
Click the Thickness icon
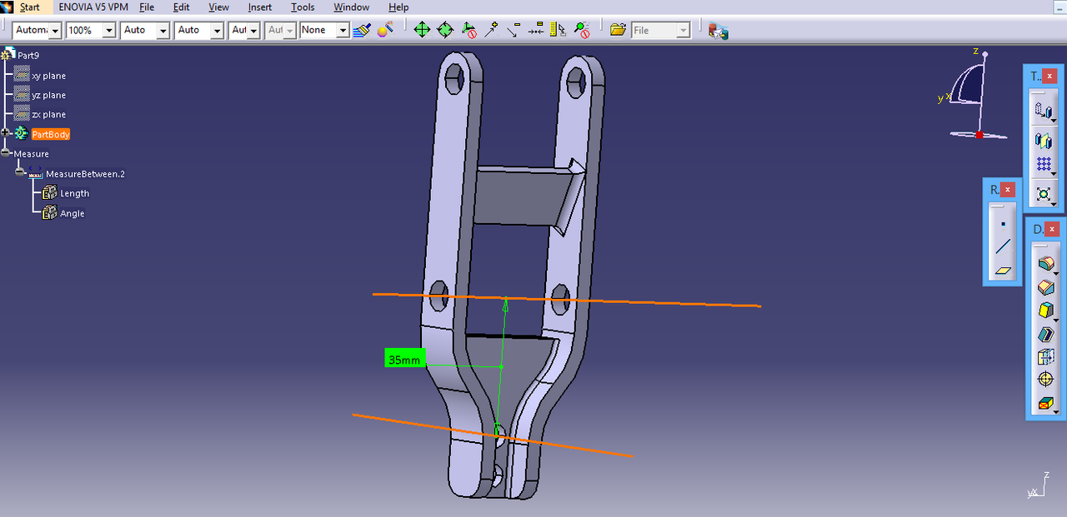click(x=1045, y=357)
